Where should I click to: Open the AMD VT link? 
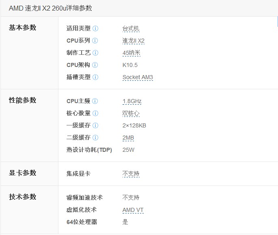click(x=133, y=210)
